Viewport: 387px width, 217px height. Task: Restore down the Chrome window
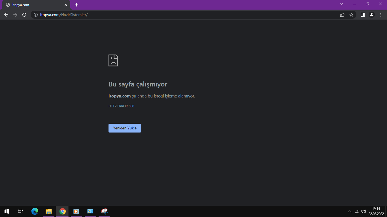367,4
